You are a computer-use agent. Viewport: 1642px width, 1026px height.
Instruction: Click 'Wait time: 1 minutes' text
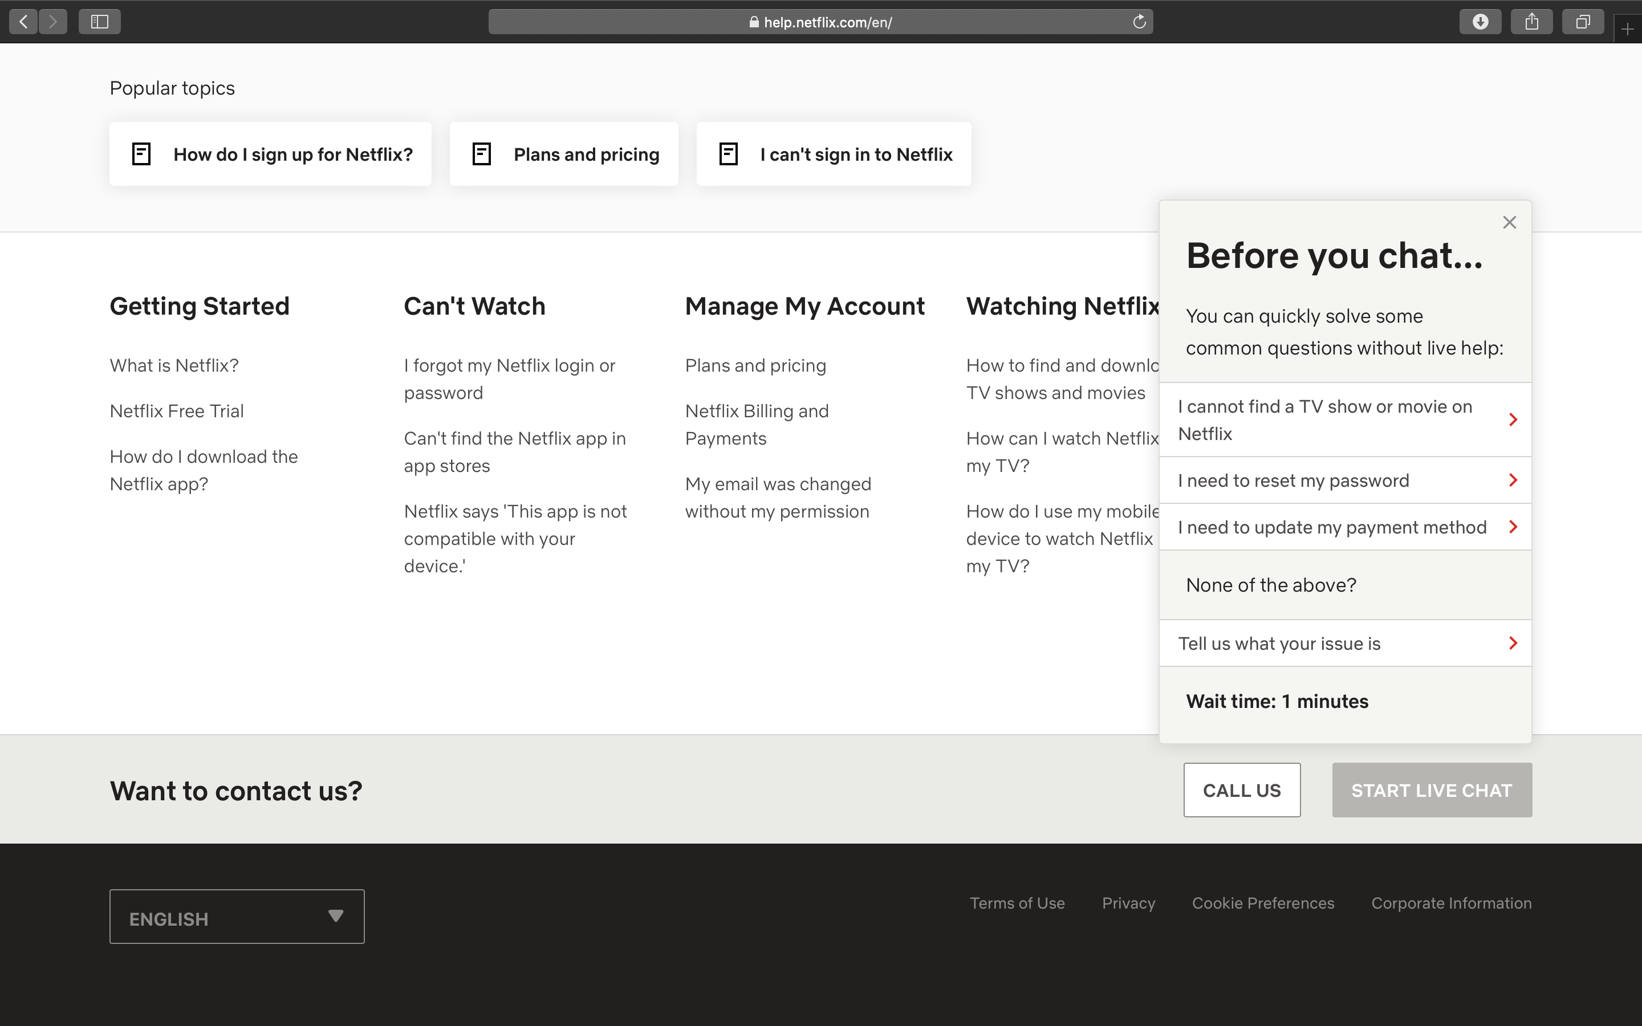pos(1277,702)
